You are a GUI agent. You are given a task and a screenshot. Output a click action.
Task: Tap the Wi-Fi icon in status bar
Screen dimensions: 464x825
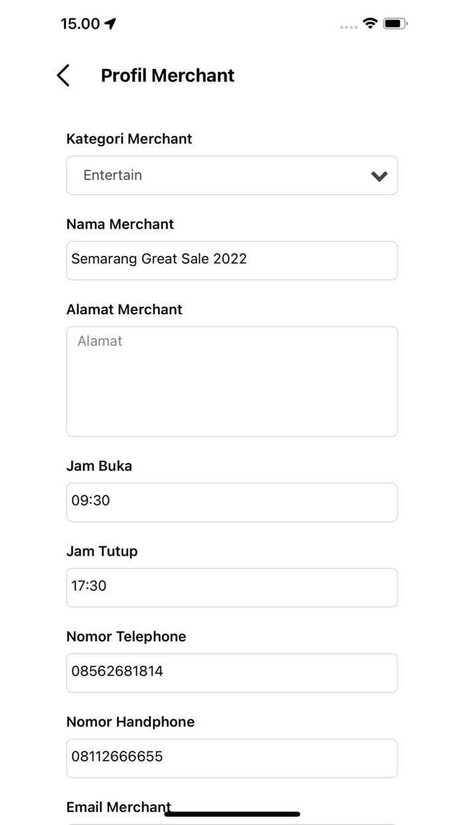370,23
